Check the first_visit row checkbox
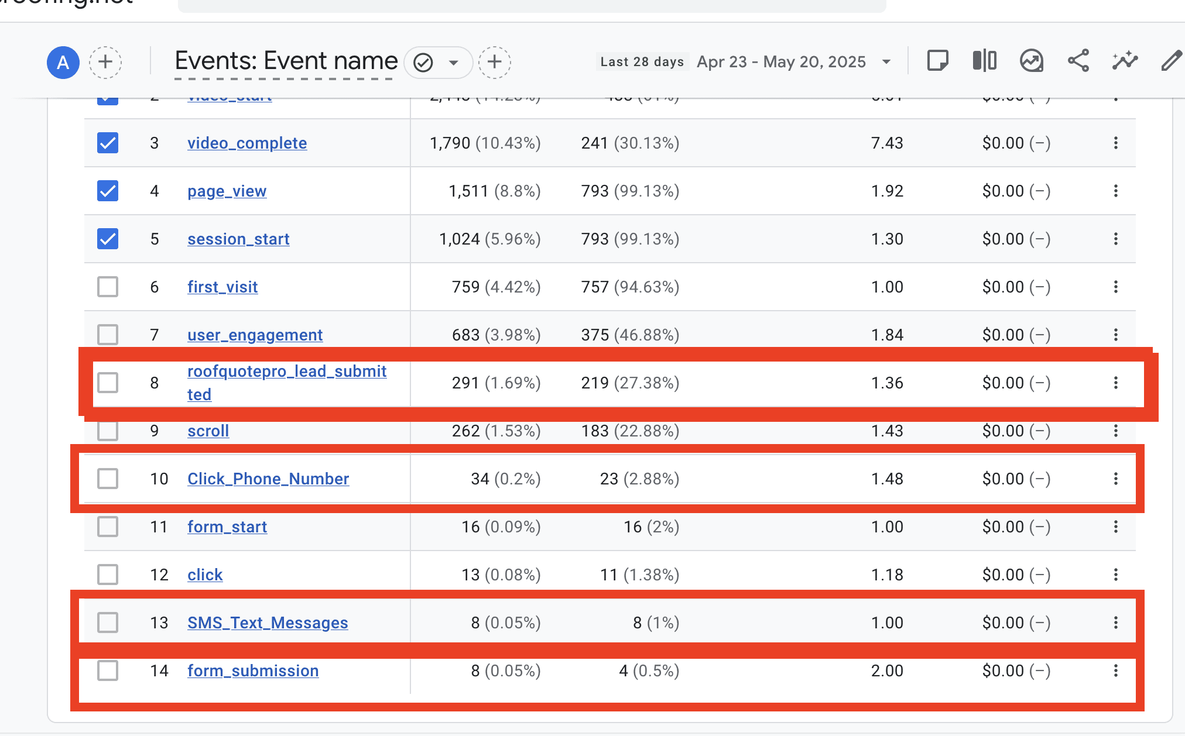This screenshot has width=1185, height=736. [108, 287]
